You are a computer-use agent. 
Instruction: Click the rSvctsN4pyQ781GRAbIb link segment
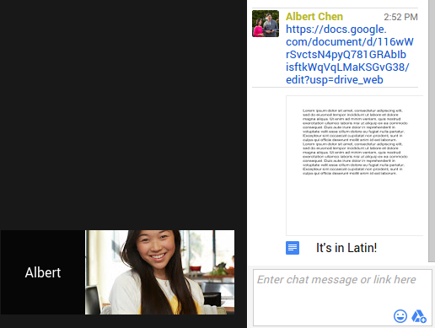[x=346, y=55]
